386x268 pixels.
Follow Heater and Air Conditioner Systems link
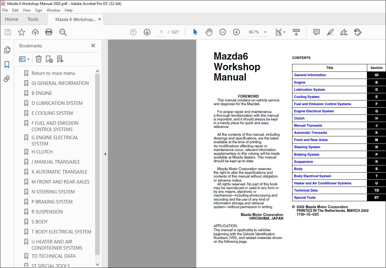click(323, 183)
